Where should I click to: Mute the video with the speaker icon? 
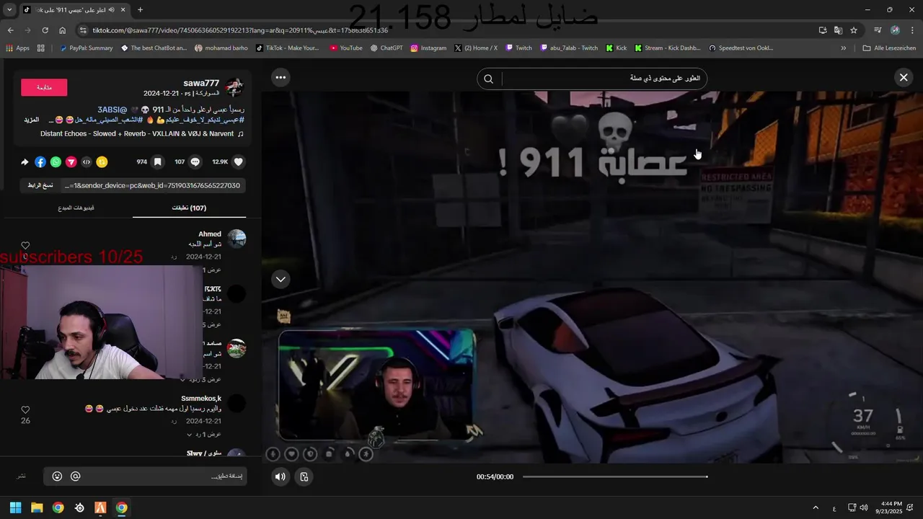(x=281, y=476)
